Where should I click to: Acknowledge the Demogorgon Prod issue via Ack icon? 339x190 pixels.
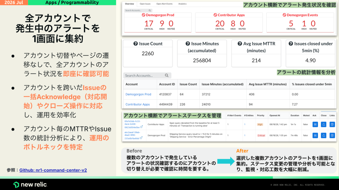point(315,135)
